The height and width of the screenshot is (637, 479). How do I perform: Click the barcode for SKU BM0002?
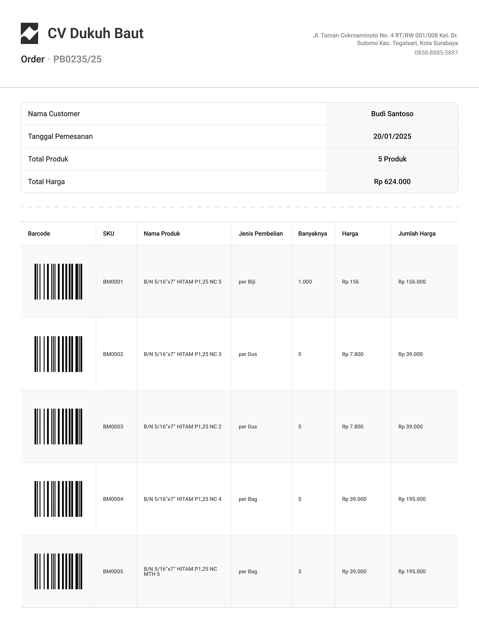[x=58, y=354]
